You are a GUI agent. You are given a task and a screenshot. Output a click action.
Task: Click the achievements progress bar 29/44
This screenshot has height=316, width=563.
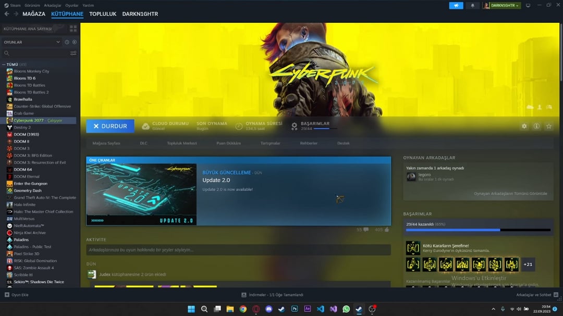point(478,230)
